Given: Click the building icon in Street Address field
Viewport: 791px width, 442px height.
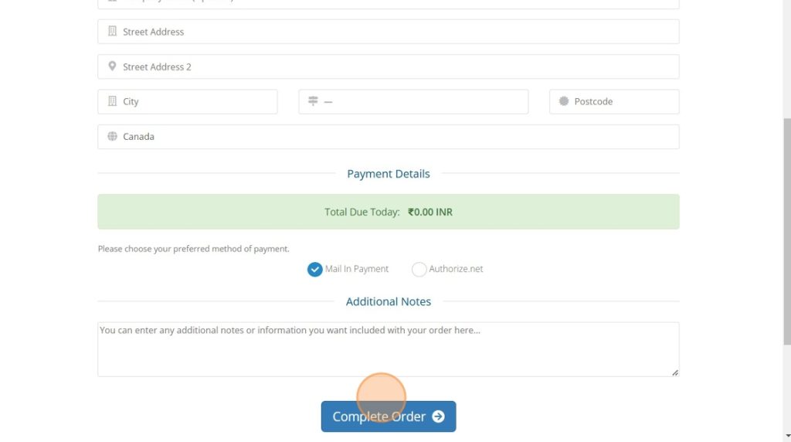Looking at the screenshot, I should [112, 31].
